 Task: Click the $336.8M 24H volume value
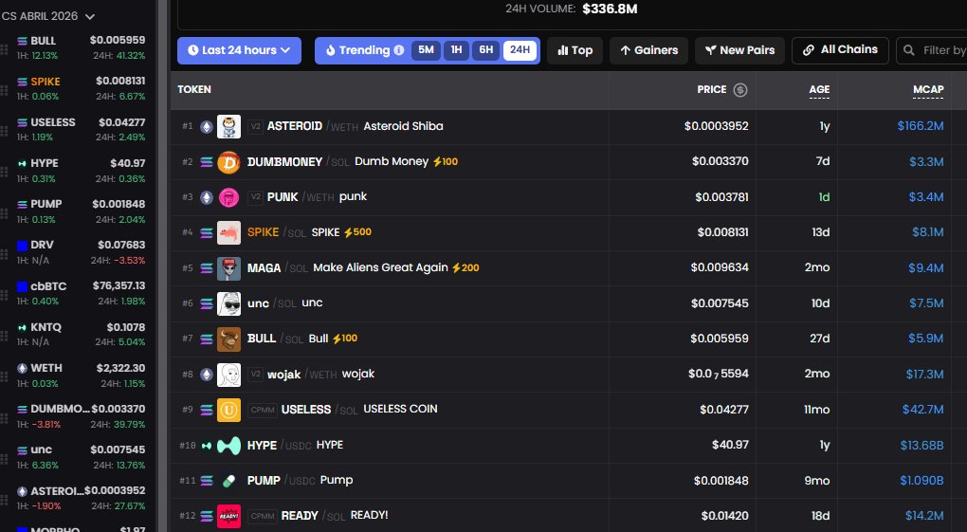(x=610, y=9)
